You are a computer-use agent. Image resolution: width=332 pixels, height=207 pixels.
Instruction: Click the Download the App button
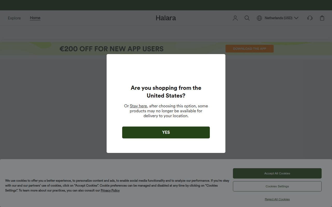[250, 49]
